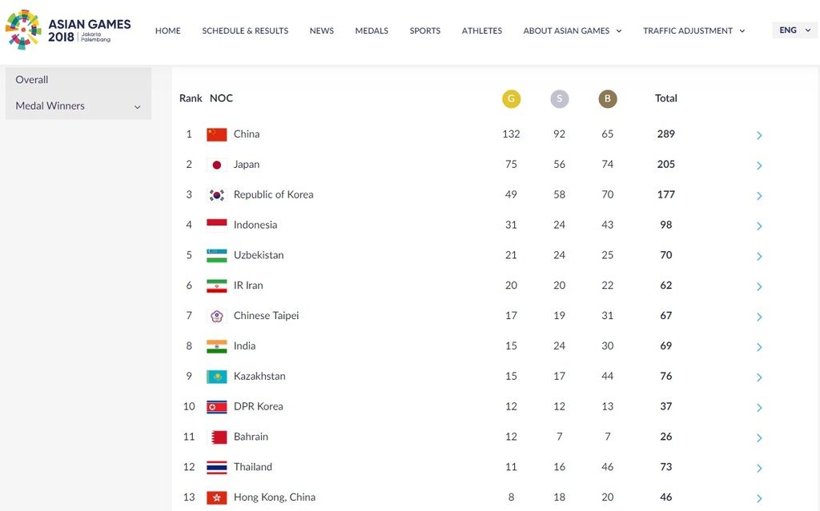Switch to the Overall sidebar tab

click(x=31, y=79)
